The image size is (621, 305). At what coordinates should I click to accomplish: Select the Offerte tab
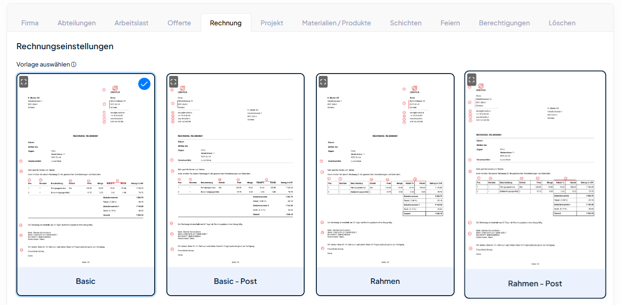click(179, 23)
